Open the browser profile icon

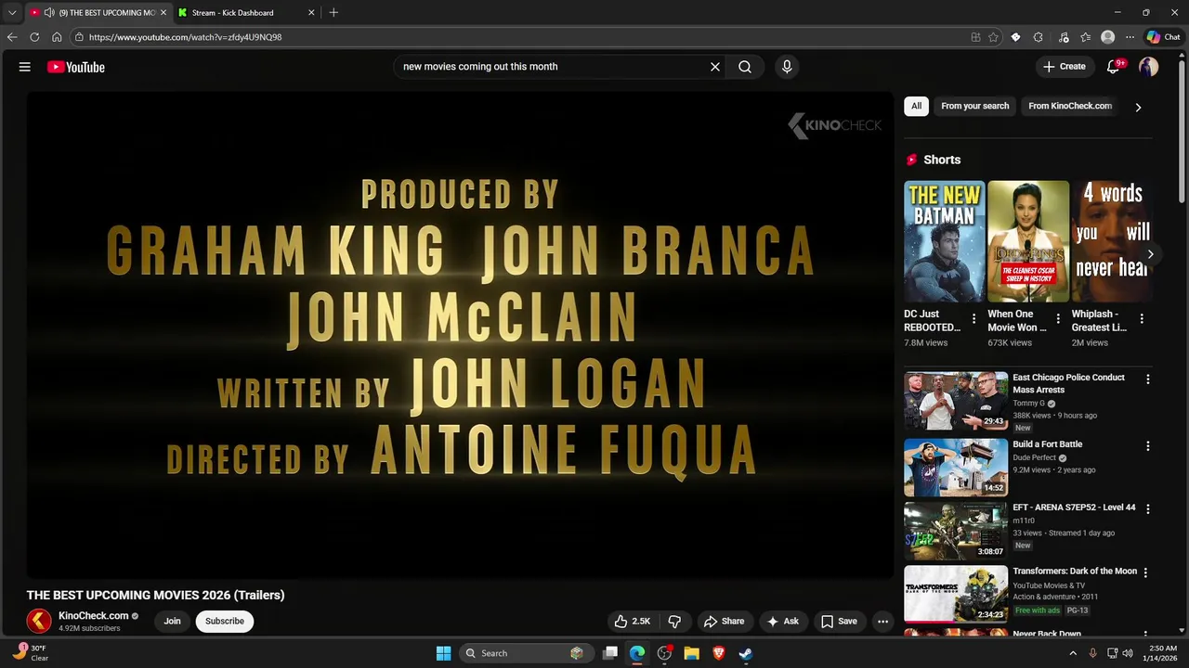[x=1107, y=37]
